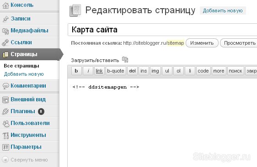Click the Комментарии speech bubble icon
The width and height of the screenshot is (257, 167).
coord(5,86)
